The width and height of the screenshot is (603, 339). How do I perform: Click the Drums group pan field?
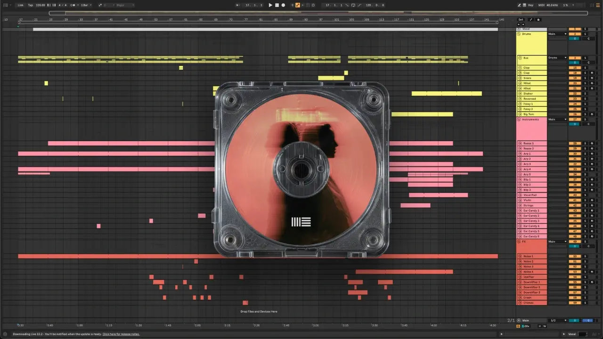pos(588,39)
